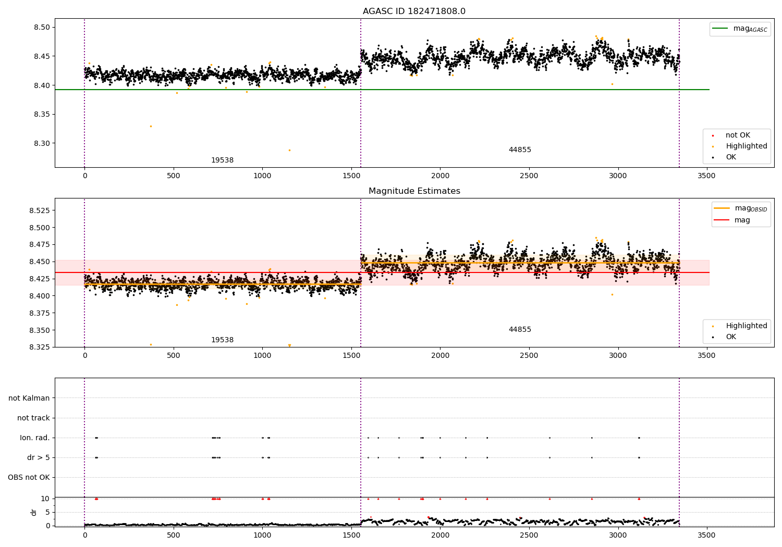Click the 'Magnitude Estimates' subplot title
This screenshot has width=782, height=547.
414,191
